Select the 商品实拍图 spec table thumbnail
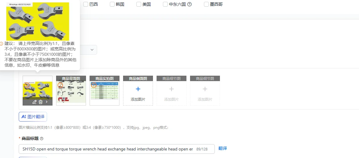The image size is (359, 158). 104,91
